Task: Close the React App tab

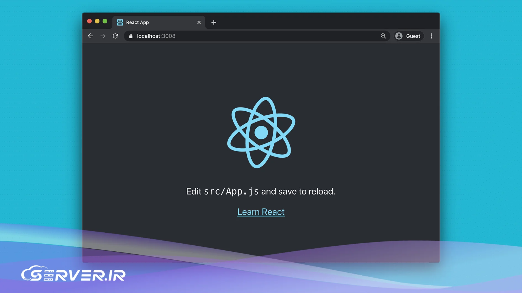Action: tap(199, 23)
